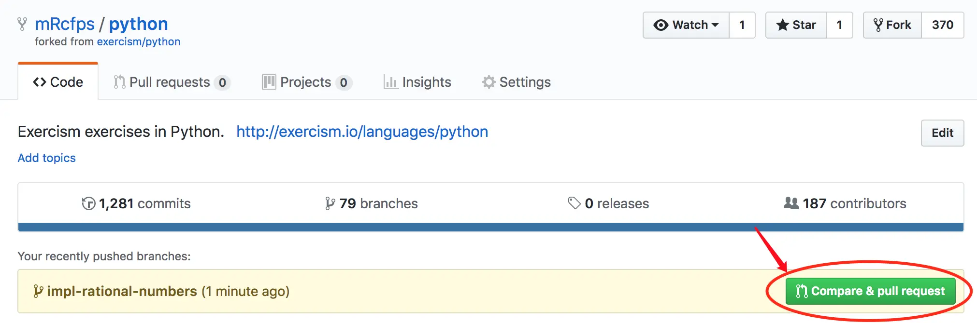Click the commits history clock icon
Image resolution: width=977 pixels, height=323 pixels.
(88, 204)
